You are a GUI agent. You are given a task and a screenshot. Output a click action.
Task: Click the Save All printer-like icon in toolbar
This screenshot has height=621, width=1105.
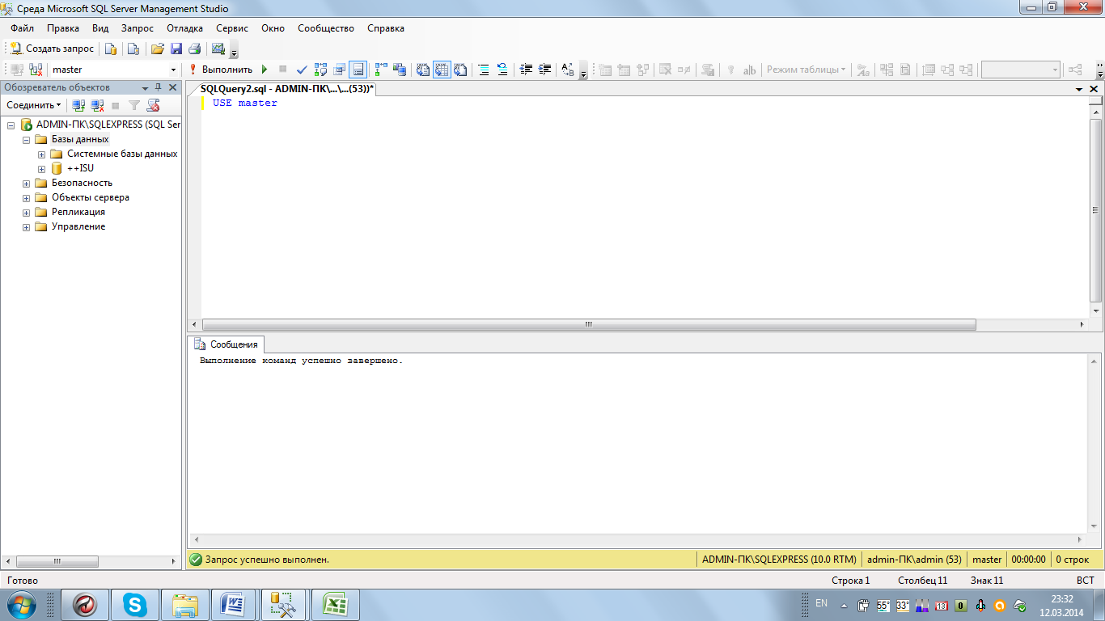point(194,49)
